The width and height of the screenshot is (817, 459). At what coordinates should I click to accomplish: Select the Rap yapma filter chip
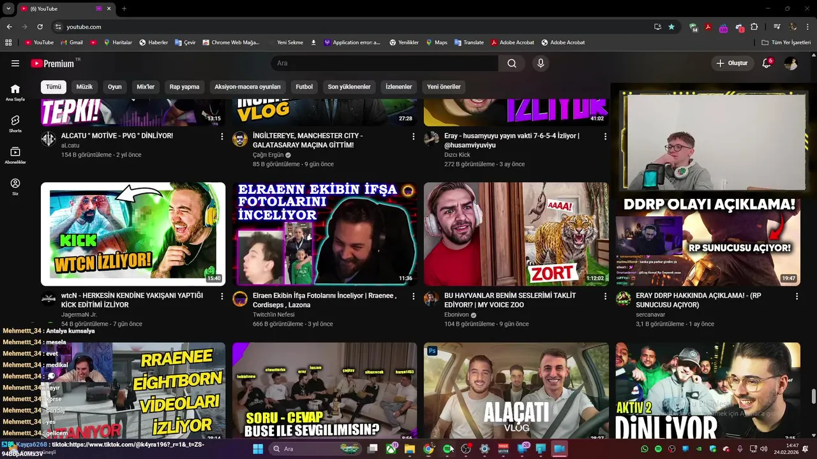coord(184,87)
